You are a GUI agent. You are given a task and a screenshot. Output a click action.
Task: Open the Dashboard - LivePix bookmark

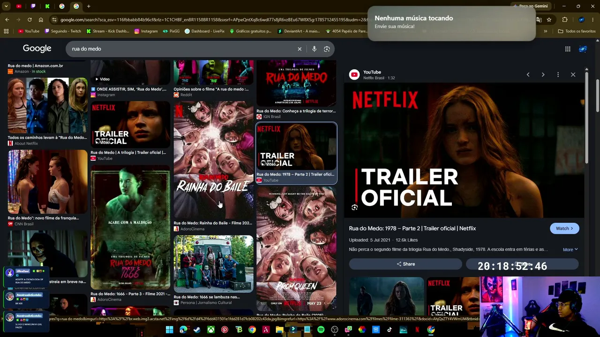point(204,31)
